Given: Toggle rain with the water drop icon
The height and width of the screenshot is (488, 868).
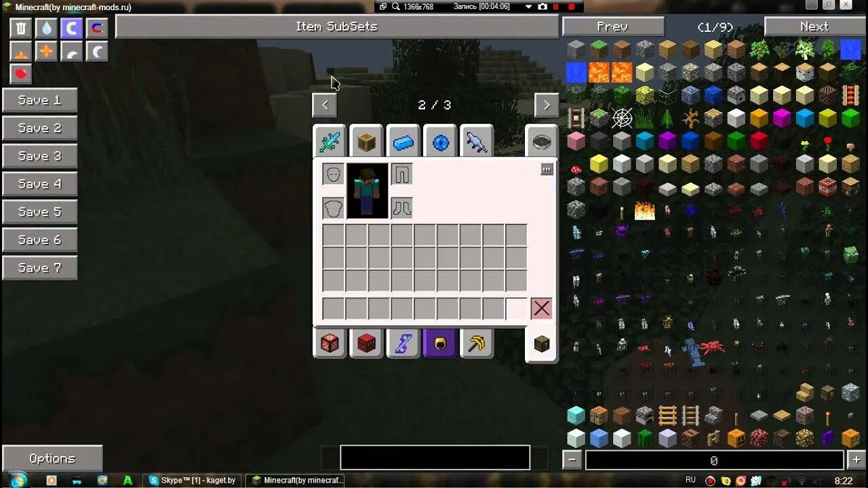Looking at the screenshot, I should [46, 28].
